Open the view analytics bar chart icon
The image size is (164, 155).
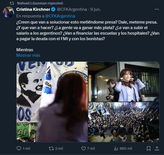coord(116,148)
